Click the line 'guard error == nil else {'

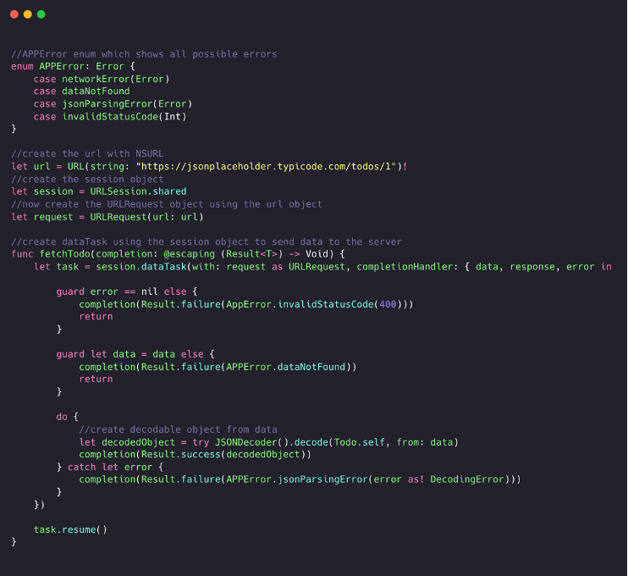(127, 291)
